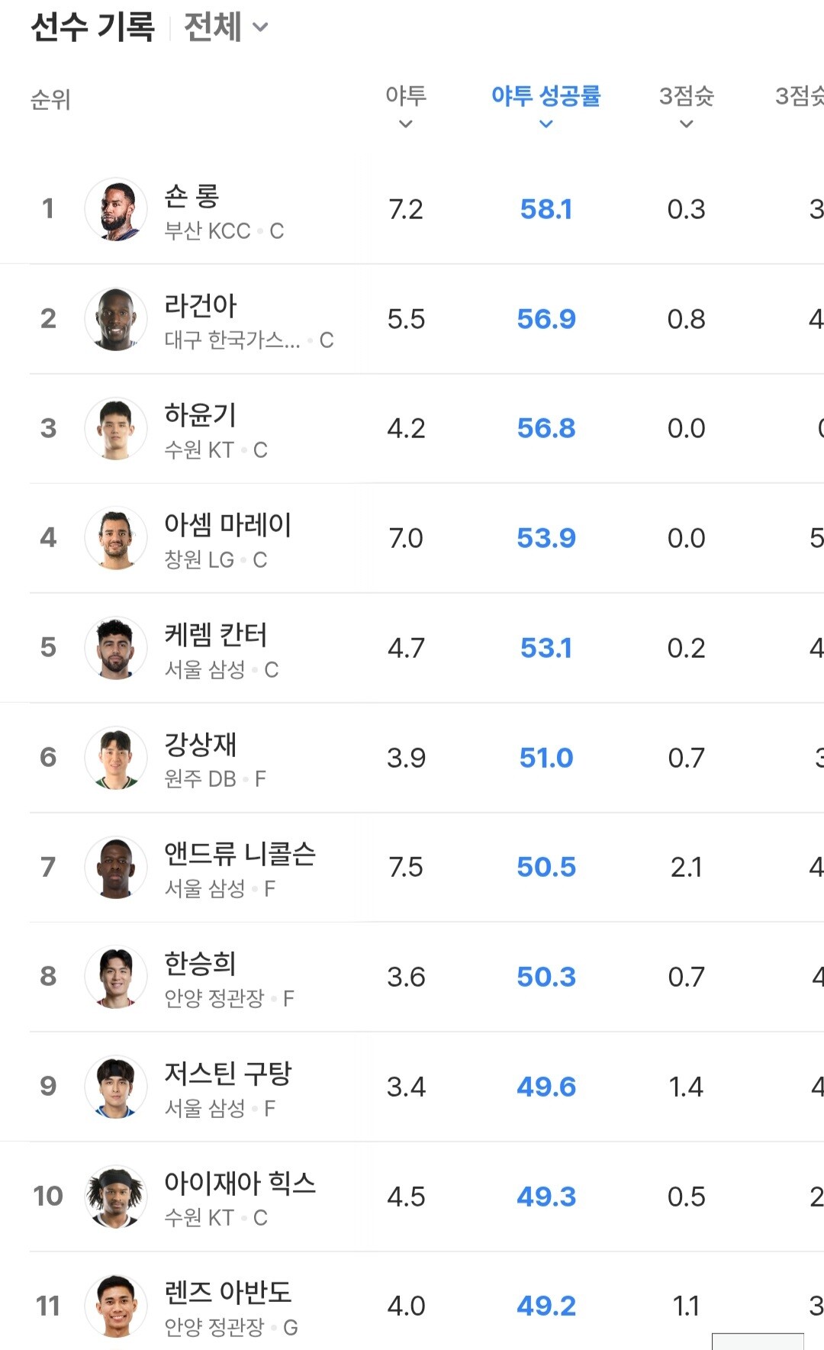824x1350 pixels.
Task: Click 아이재아 힉스's player photo
Action: click(116, 1197)
